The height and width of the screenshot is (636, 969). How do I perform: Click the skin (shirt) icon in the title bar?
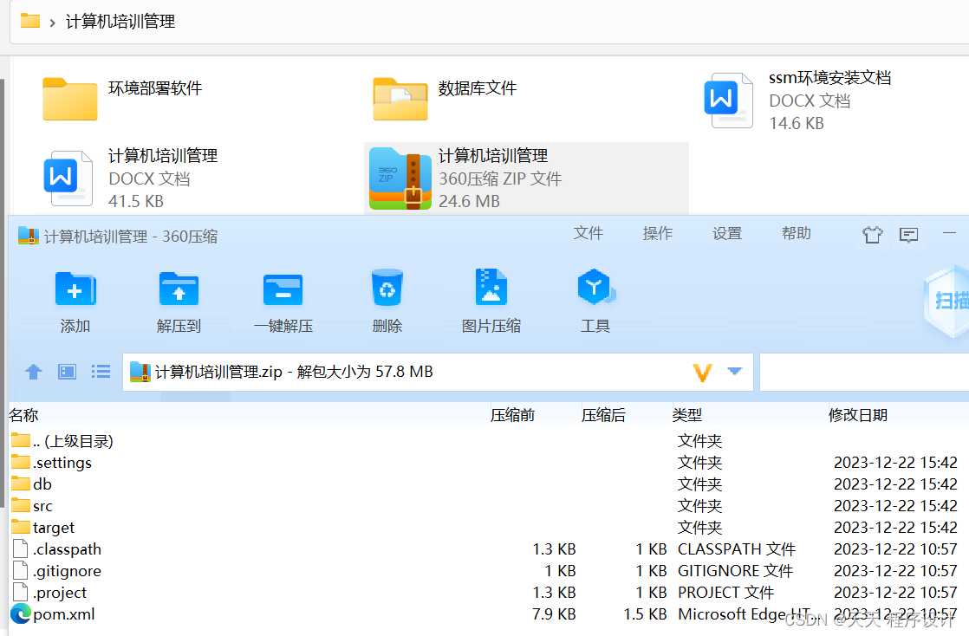pyautogui.click(x=872, y=235)
